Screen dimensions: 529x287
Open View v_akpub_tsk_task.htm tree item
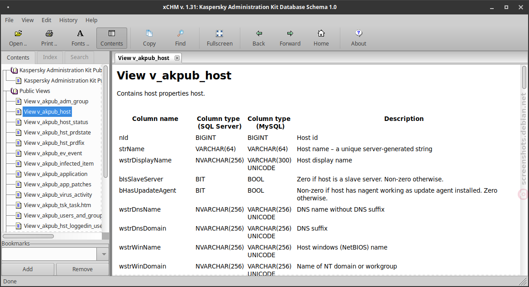click(57, 205)
